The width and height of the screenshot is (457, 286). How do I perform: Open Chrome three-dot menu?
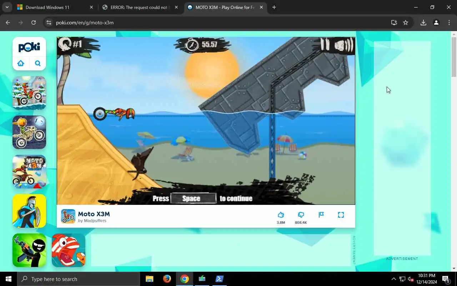(x=449, y=23)
